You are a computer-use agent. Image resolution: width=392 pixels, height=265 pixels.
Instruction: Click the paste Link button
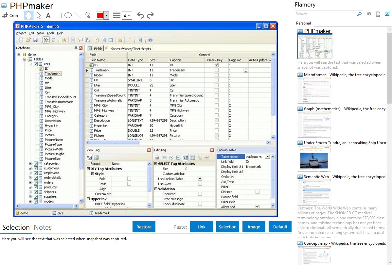click(202, 227)
